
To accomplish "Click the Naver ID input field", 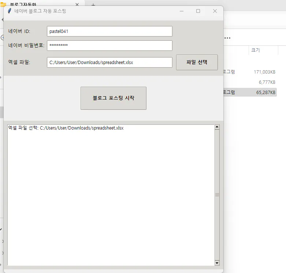I will click(x=109, y=31).
